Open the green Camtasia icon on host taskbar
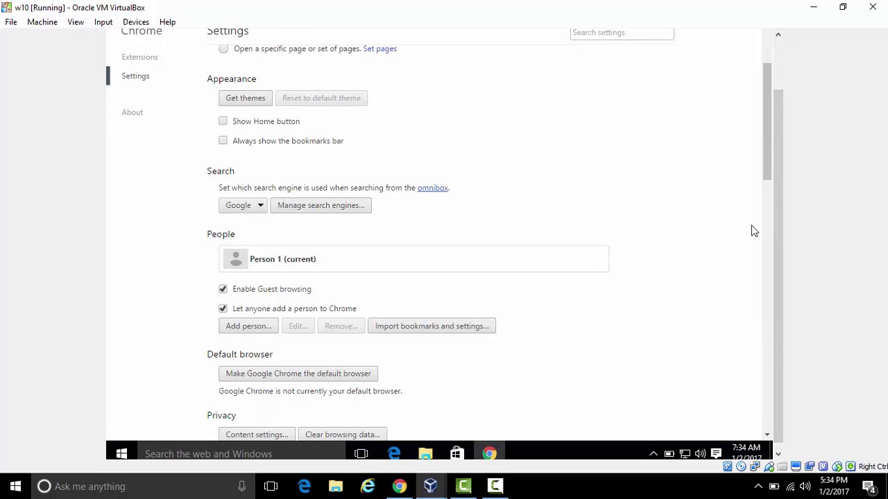The image size is (888, 499). [x=463, y=487]
